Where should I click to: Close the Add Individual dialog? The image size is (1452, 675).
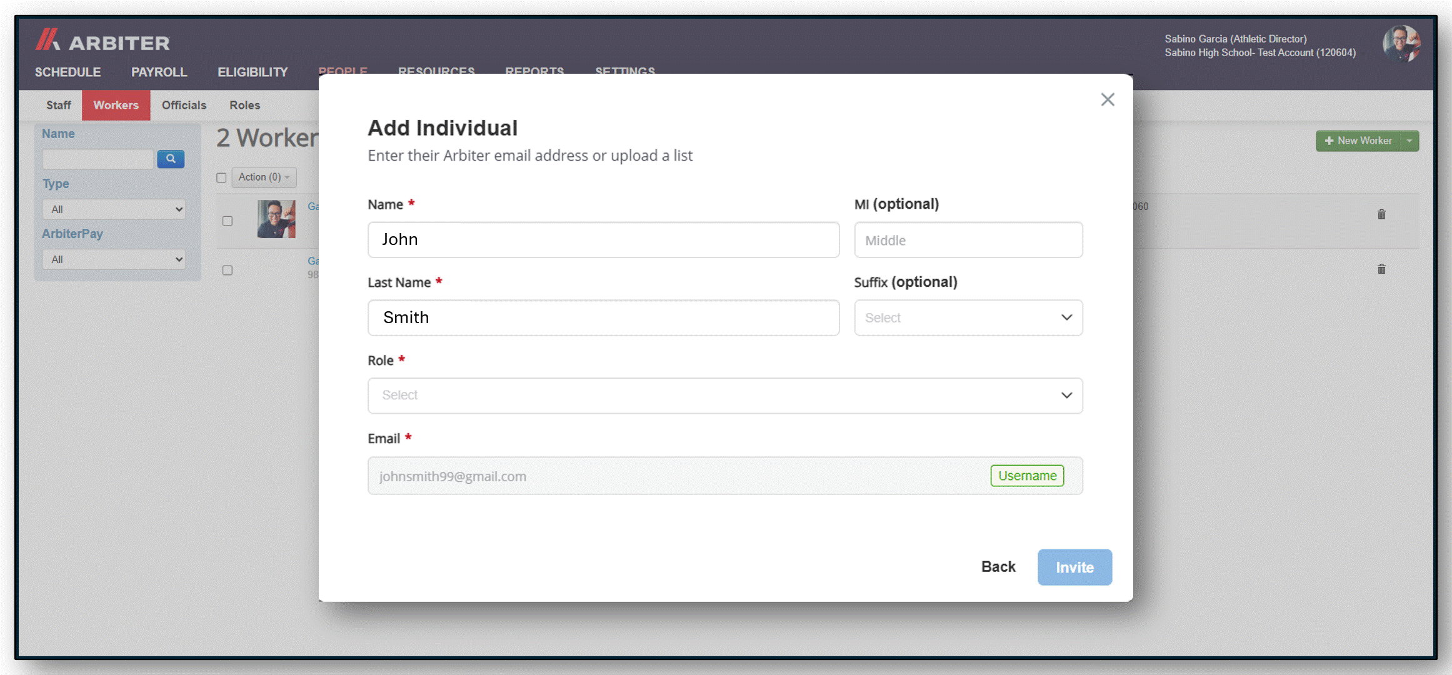click(x=1107, y=99)
